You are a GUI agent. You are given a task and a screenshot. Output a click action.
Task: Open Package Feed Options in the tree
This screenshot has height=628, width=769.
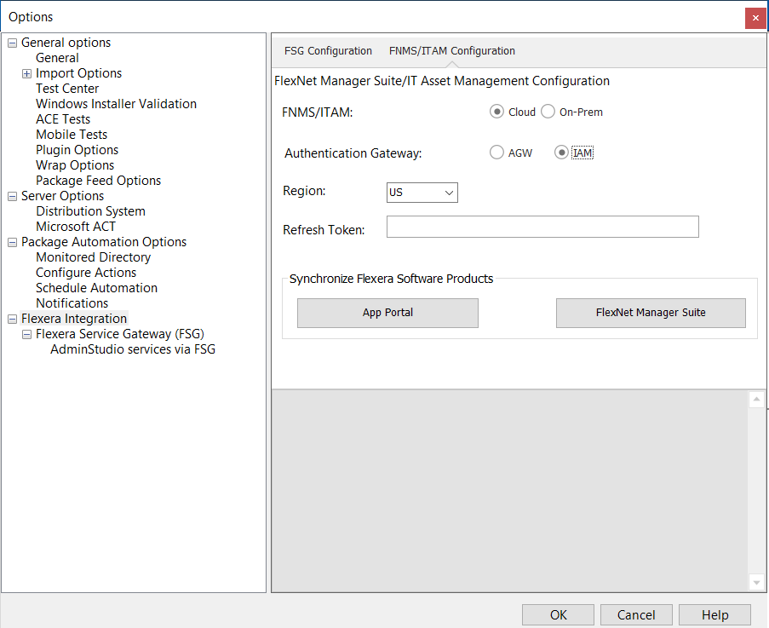[x=98, y=181]
